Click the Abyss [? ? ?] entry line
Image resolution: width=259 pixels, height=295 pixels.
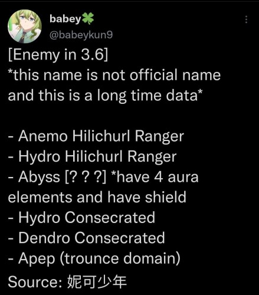(x=57, y=177)
